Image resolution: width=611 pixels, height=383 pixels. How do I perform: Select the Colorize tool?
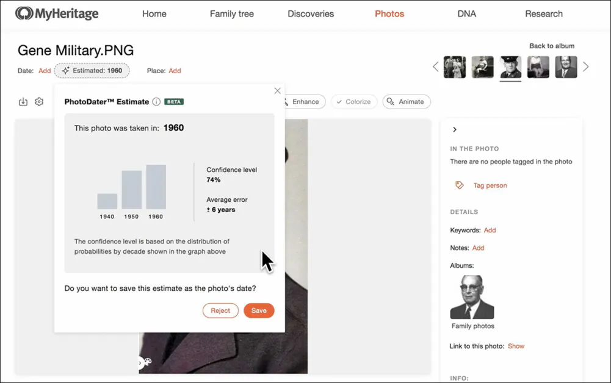pos(354,101)
